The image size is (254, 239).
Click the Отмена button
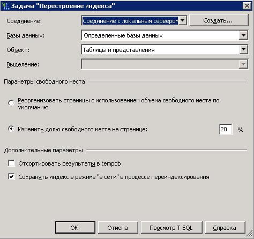[x=118, y=228]
